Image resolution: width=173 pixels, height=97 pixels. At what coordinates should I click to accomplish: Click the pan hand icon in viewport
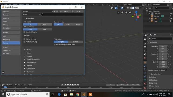click(x=126, y=13)
